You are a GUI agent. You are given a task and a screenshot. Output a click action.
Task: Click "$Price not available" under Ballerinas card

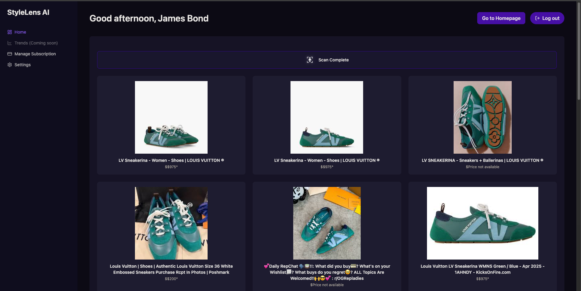(x=483, y=167)
